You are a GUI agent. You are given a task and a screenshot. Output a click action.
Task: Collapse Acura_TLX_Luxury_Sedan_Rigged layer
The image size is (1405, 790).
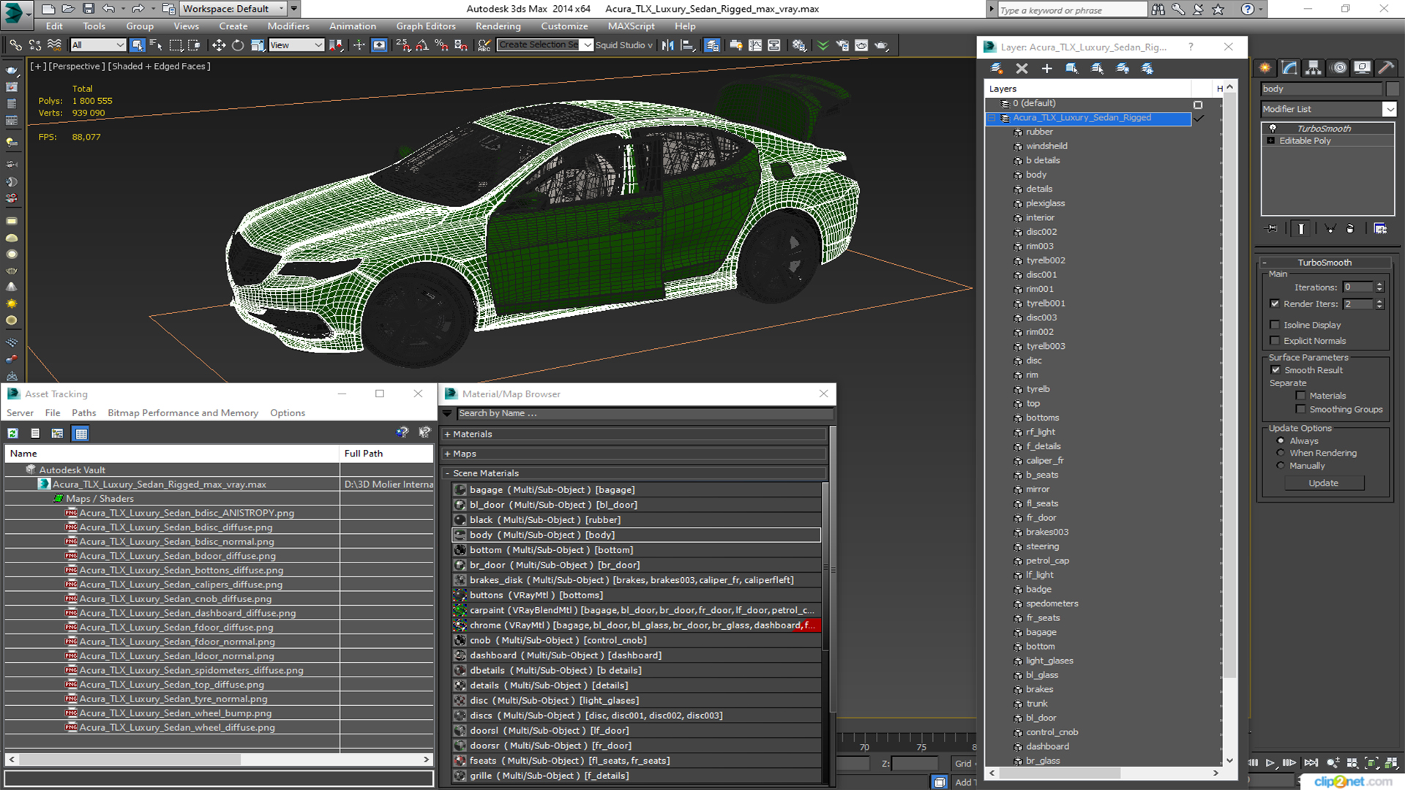tap(992, 118)
